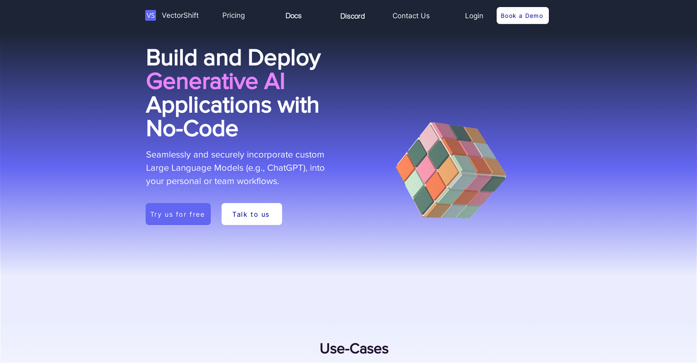Click the VS logo icon
Screen dimensions: 697x363
150,16
